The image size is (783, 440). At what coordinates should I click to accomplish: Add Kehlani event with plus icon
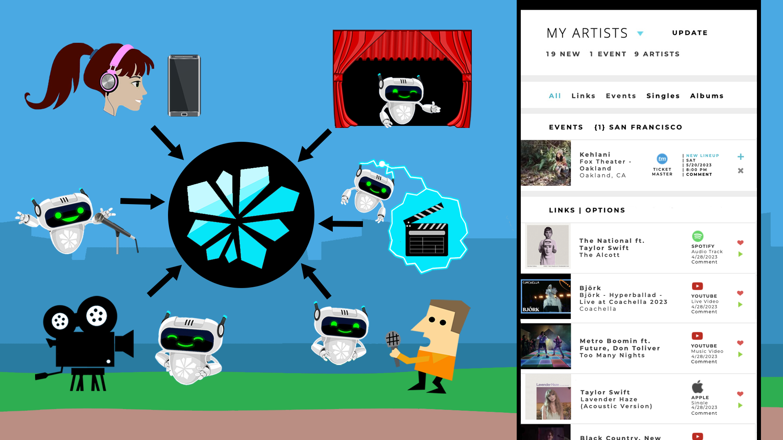741,157
